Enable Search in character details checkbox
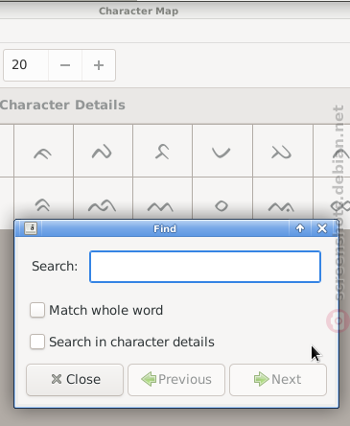 coord(37,342)
